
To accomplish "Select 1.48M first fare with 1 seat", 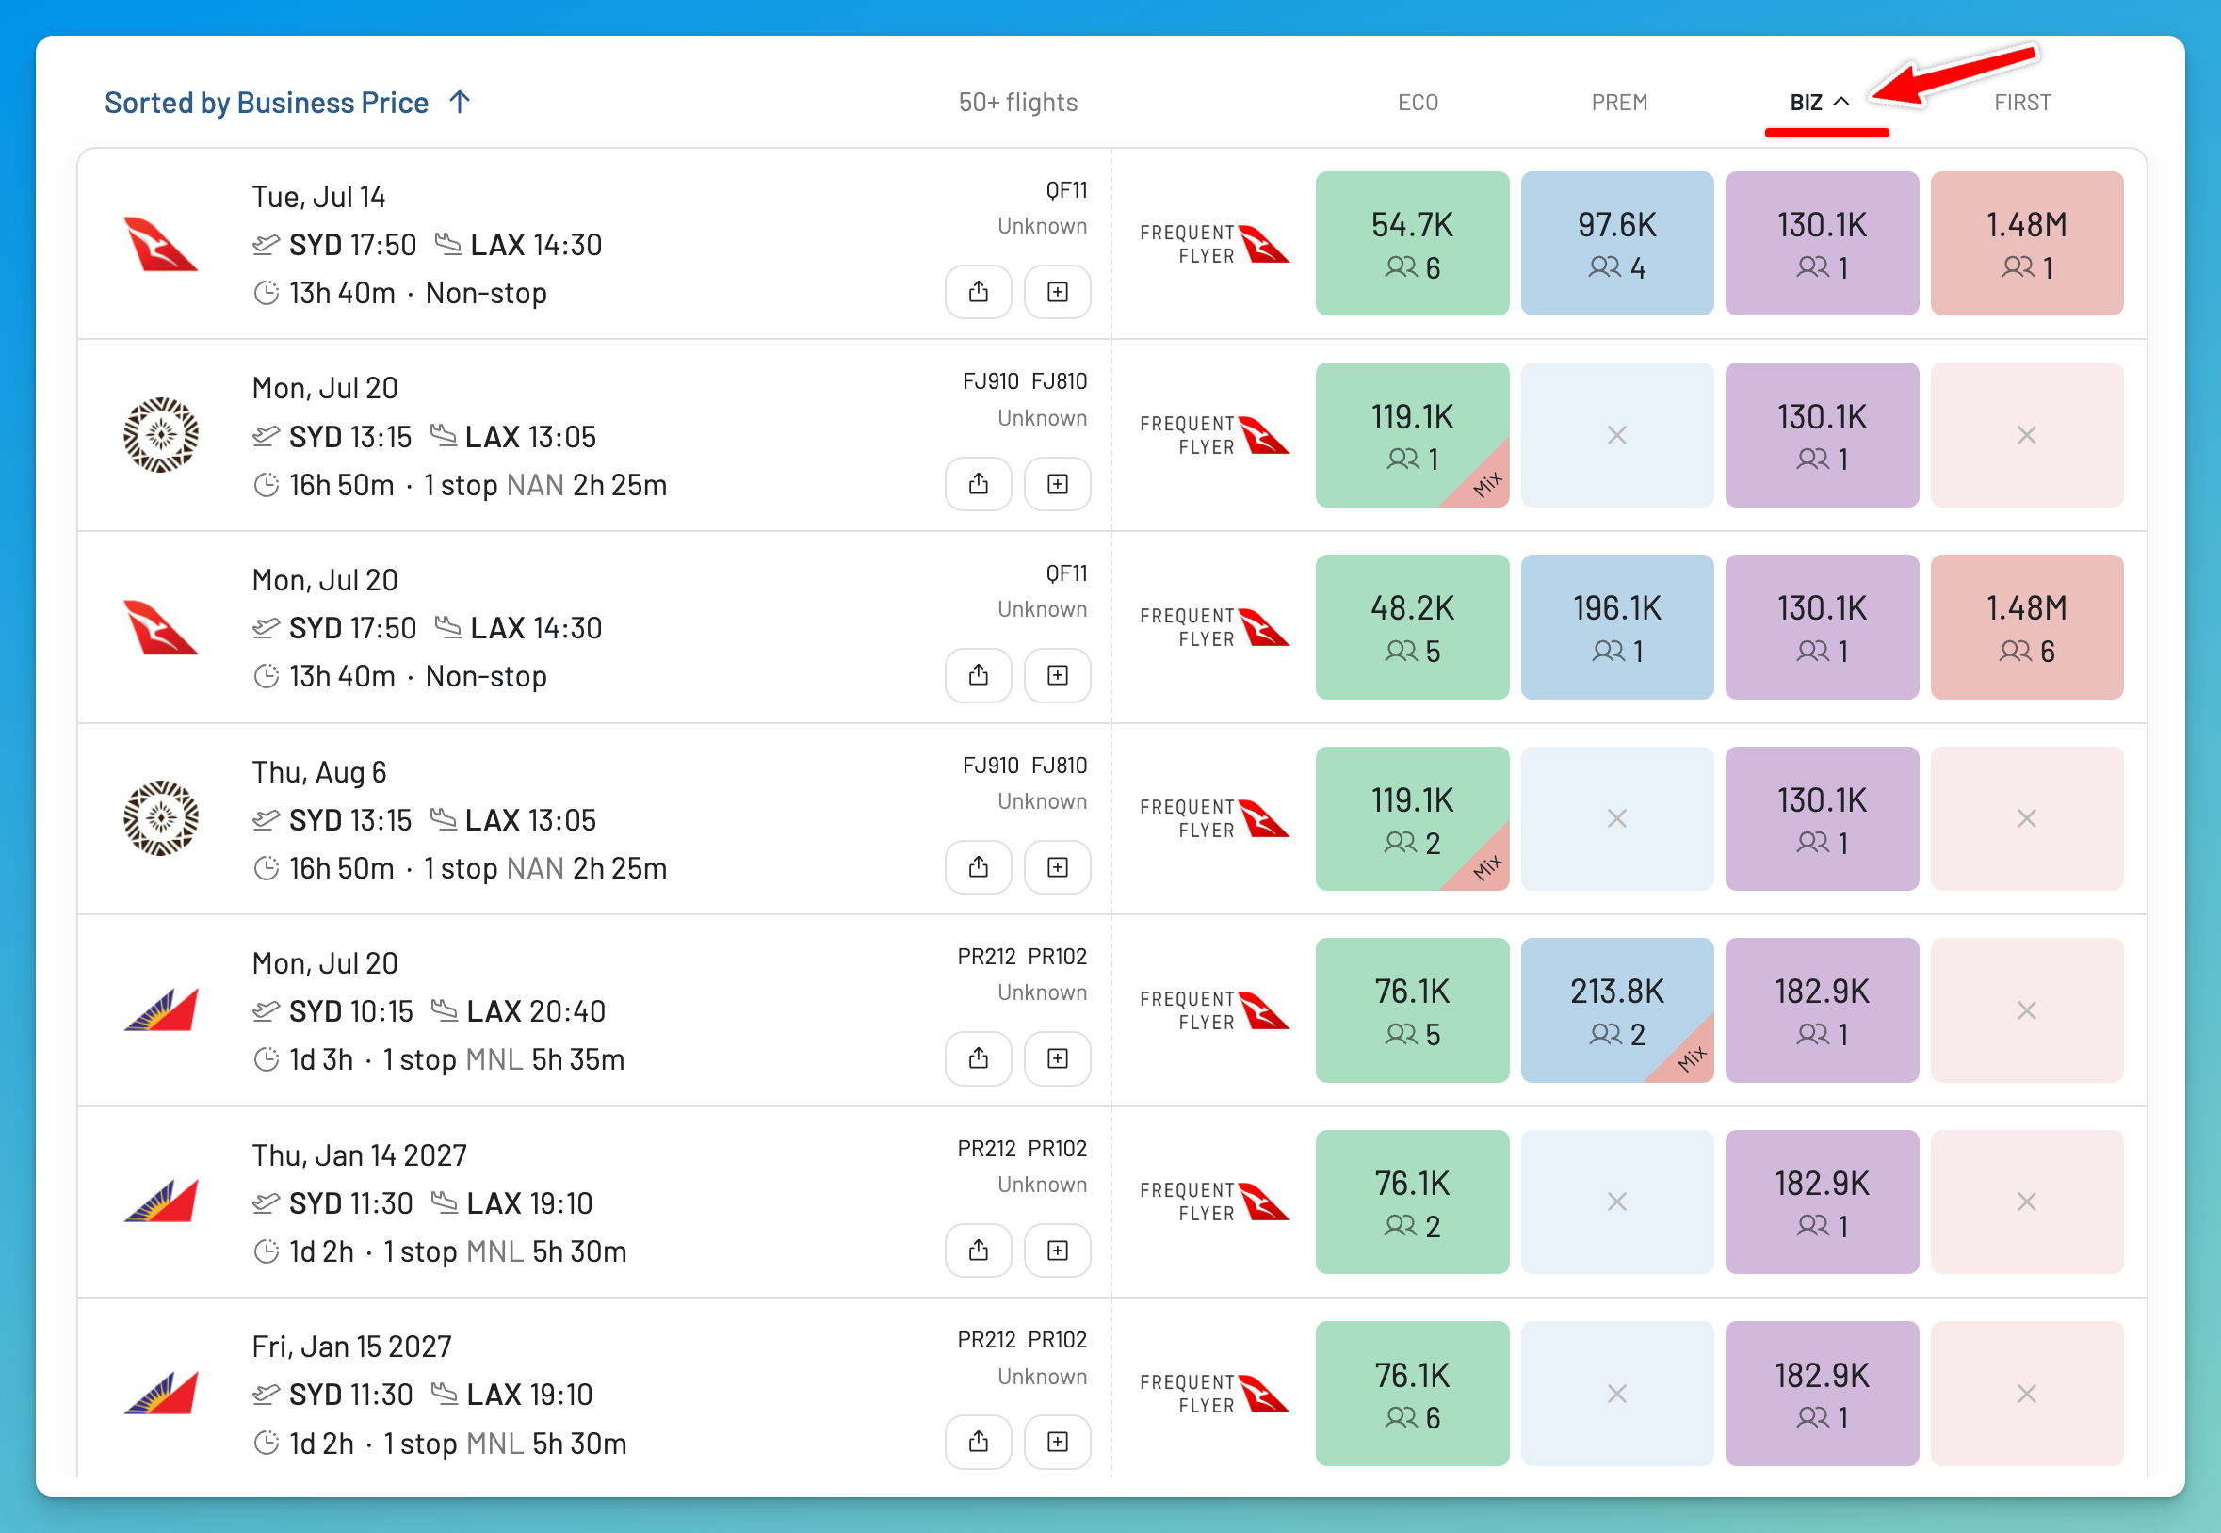I will tap(2027, 244).
